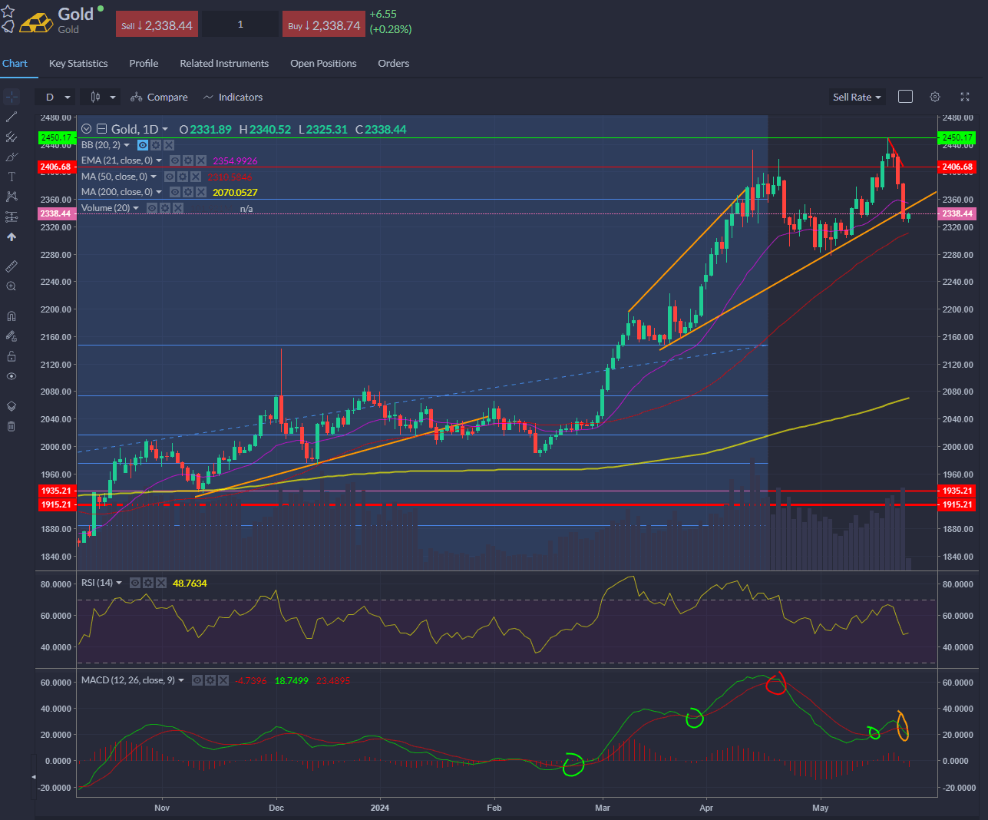Open the D timeframe dropdown
Viewport: 988px width, 820px height.
(x=58, y=97)
